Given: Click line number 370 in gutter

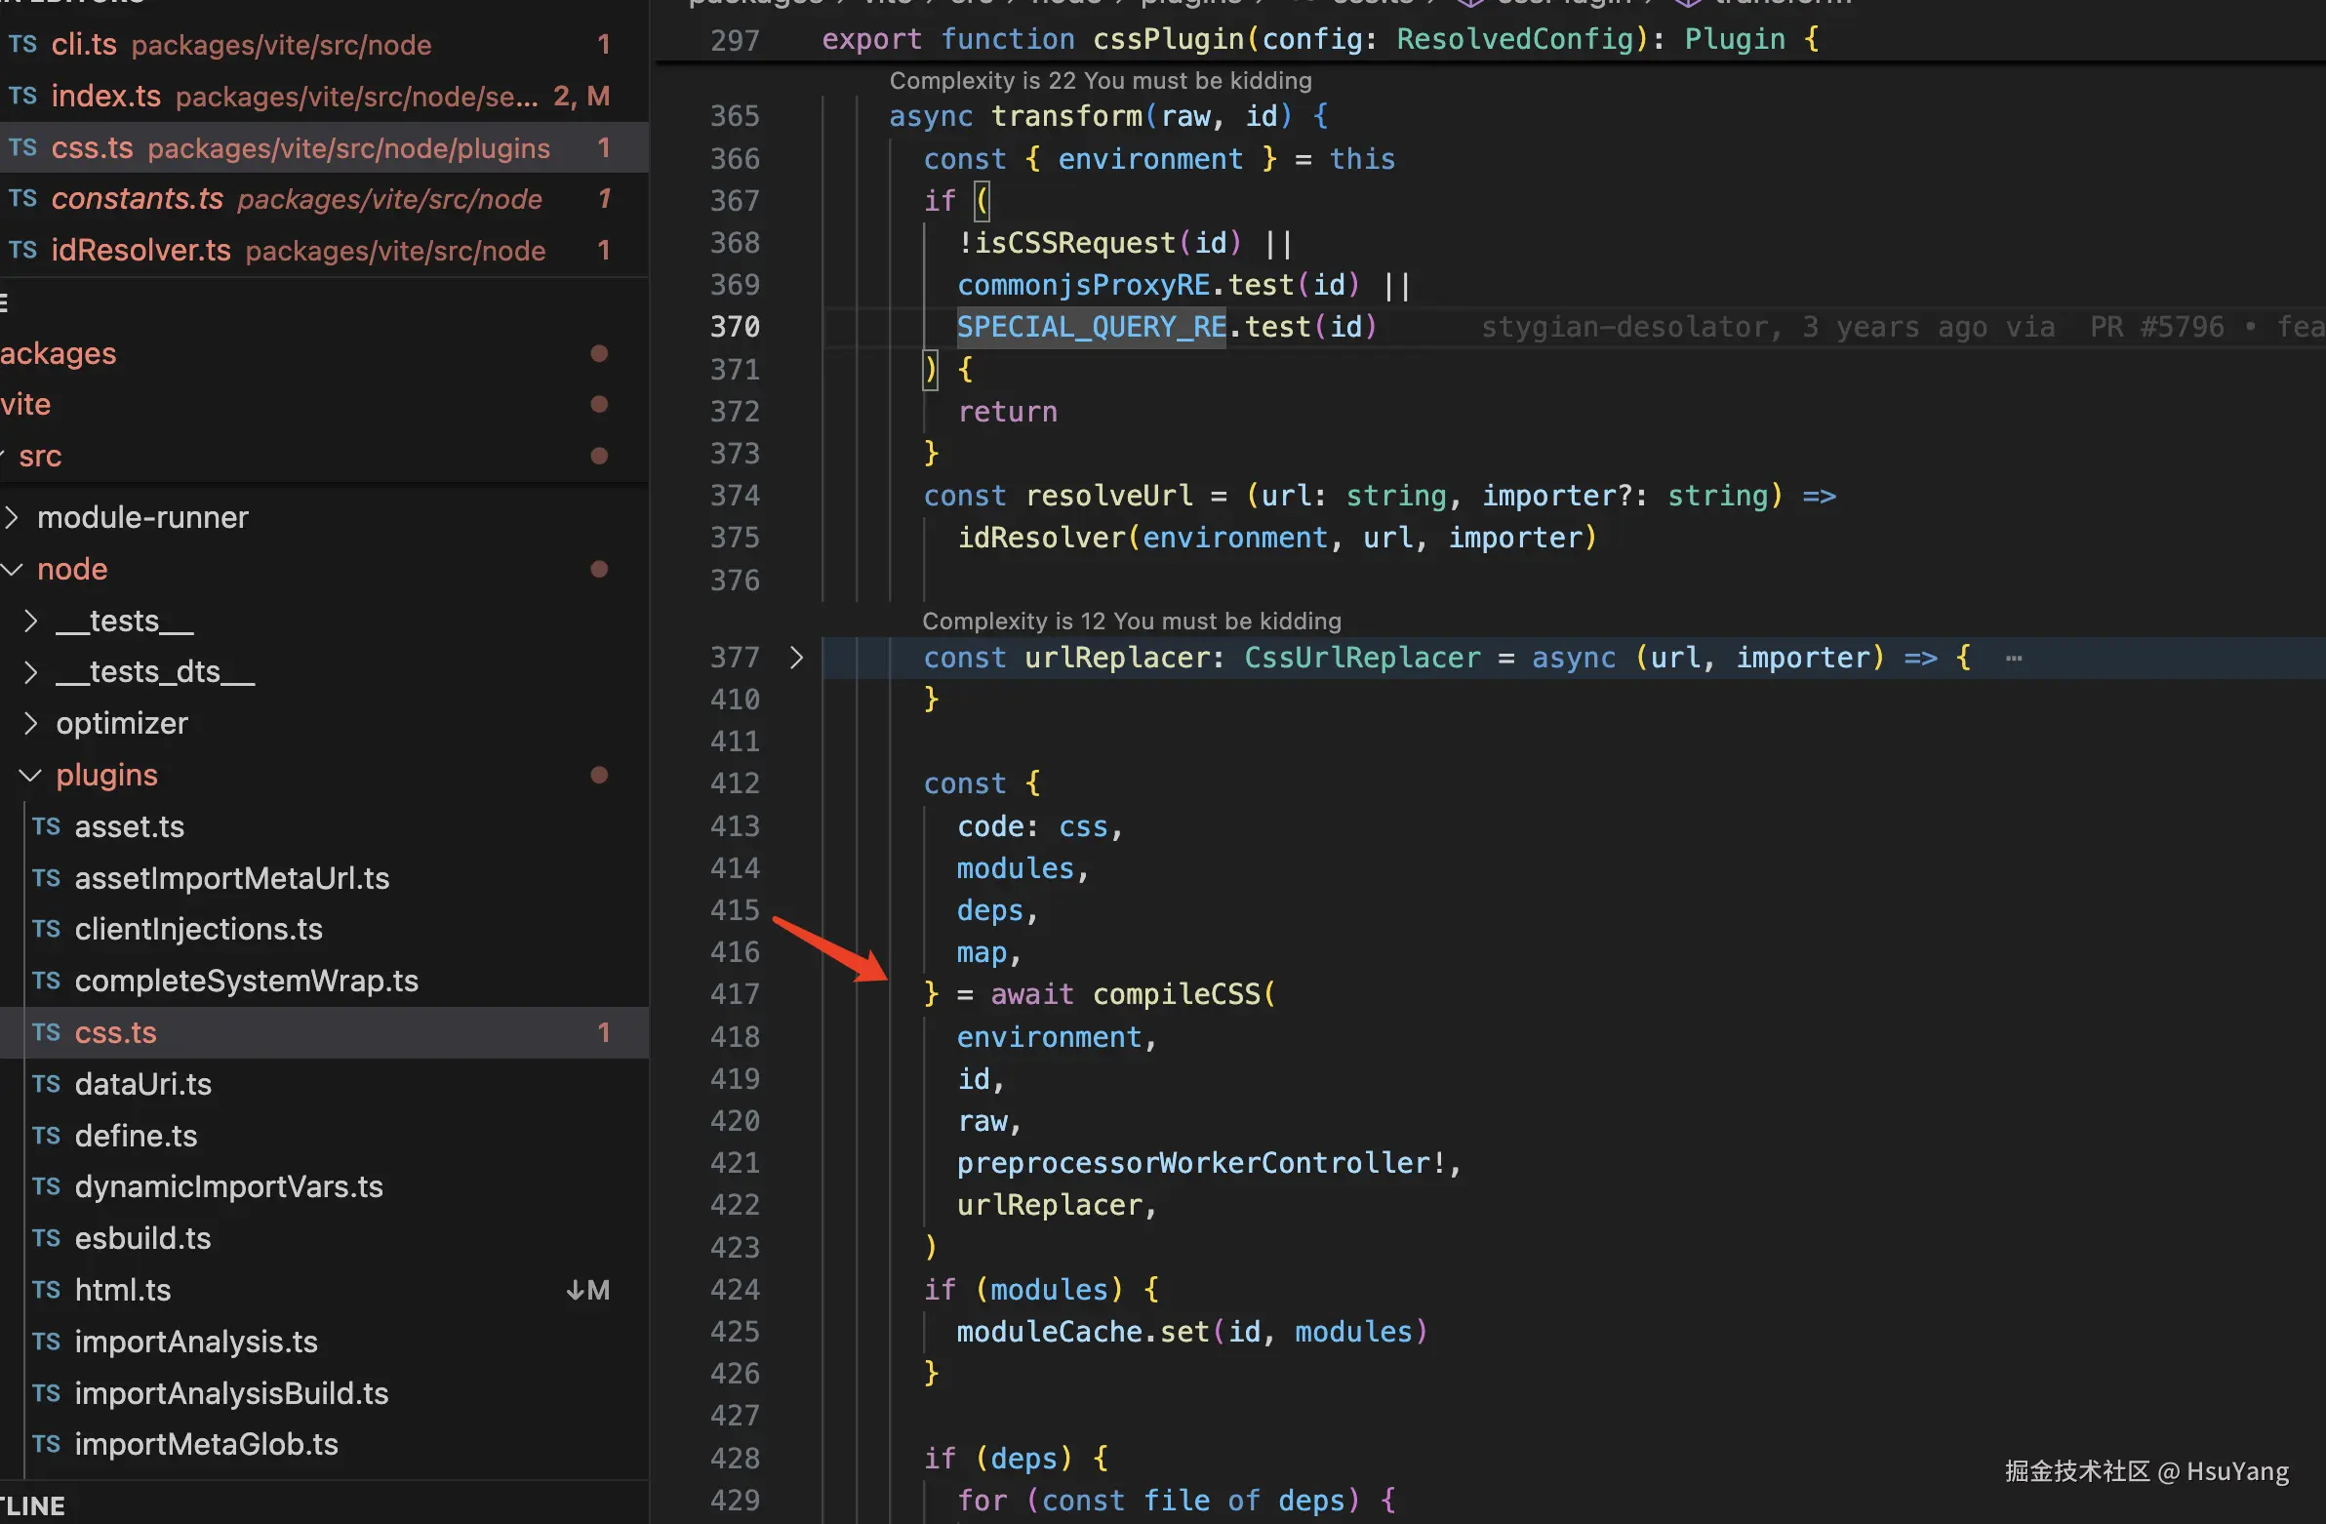Looking at the screenshot, I should tap(734, 328).
